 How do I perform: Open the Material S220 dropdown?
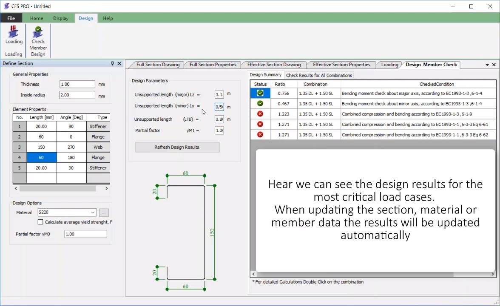93,212
